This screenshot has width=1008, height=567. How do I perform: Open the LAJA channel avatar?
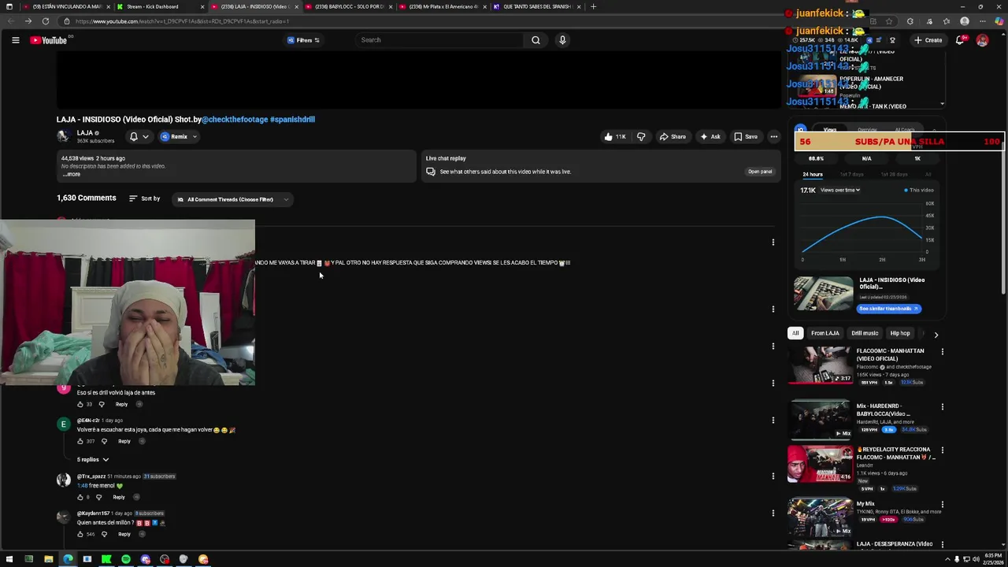pyautogui.click(x=63, y=136)
